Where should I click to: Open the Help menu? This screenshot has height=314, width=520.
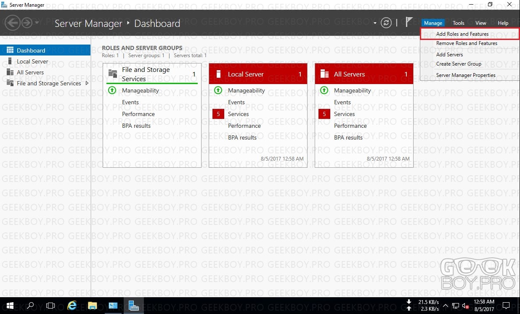[x=503, y=23]
